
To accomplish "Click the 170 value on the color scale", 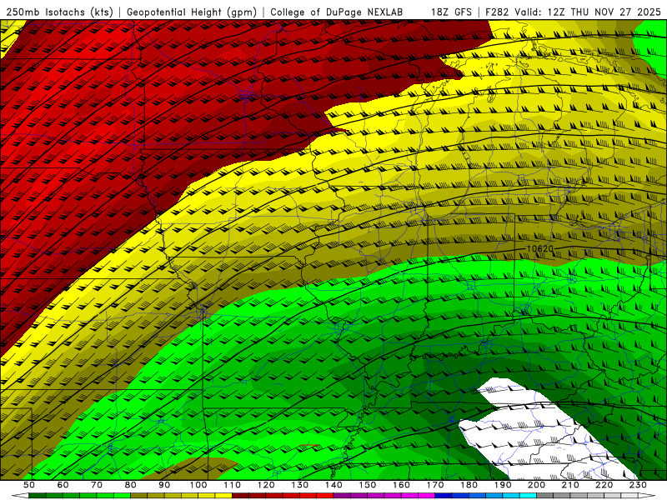I will pos(435,485).
